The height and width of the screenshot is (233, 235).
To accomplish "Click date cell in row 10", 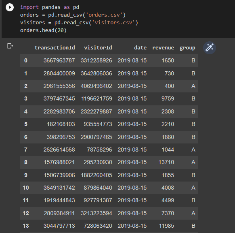I will 132,188.
